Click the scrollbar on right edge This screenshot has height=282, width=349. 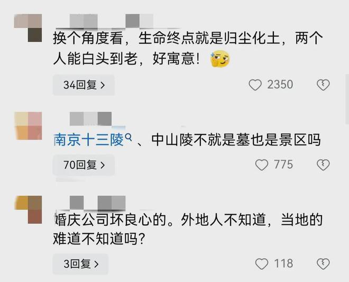click(x=347, y=99)
